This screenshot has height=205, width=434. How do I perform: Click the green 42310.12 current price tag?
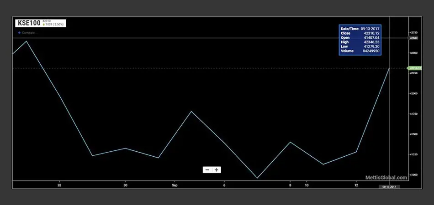pos(415,68)
